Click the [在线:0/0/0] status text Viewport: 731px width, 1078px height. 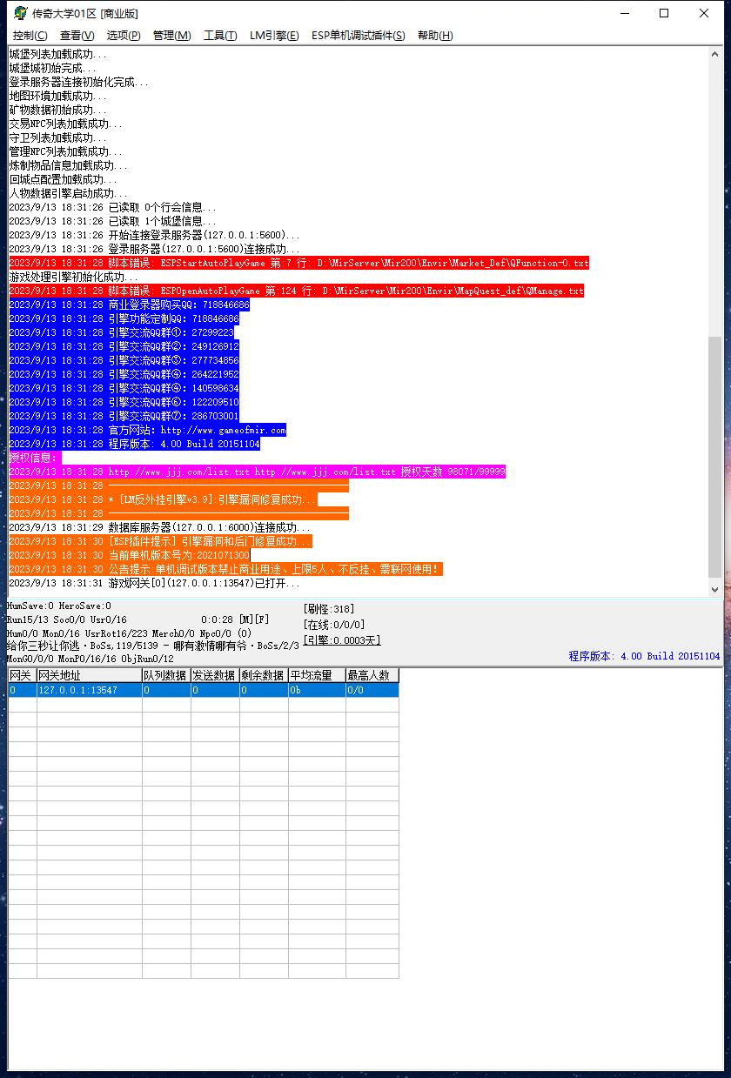334,625
